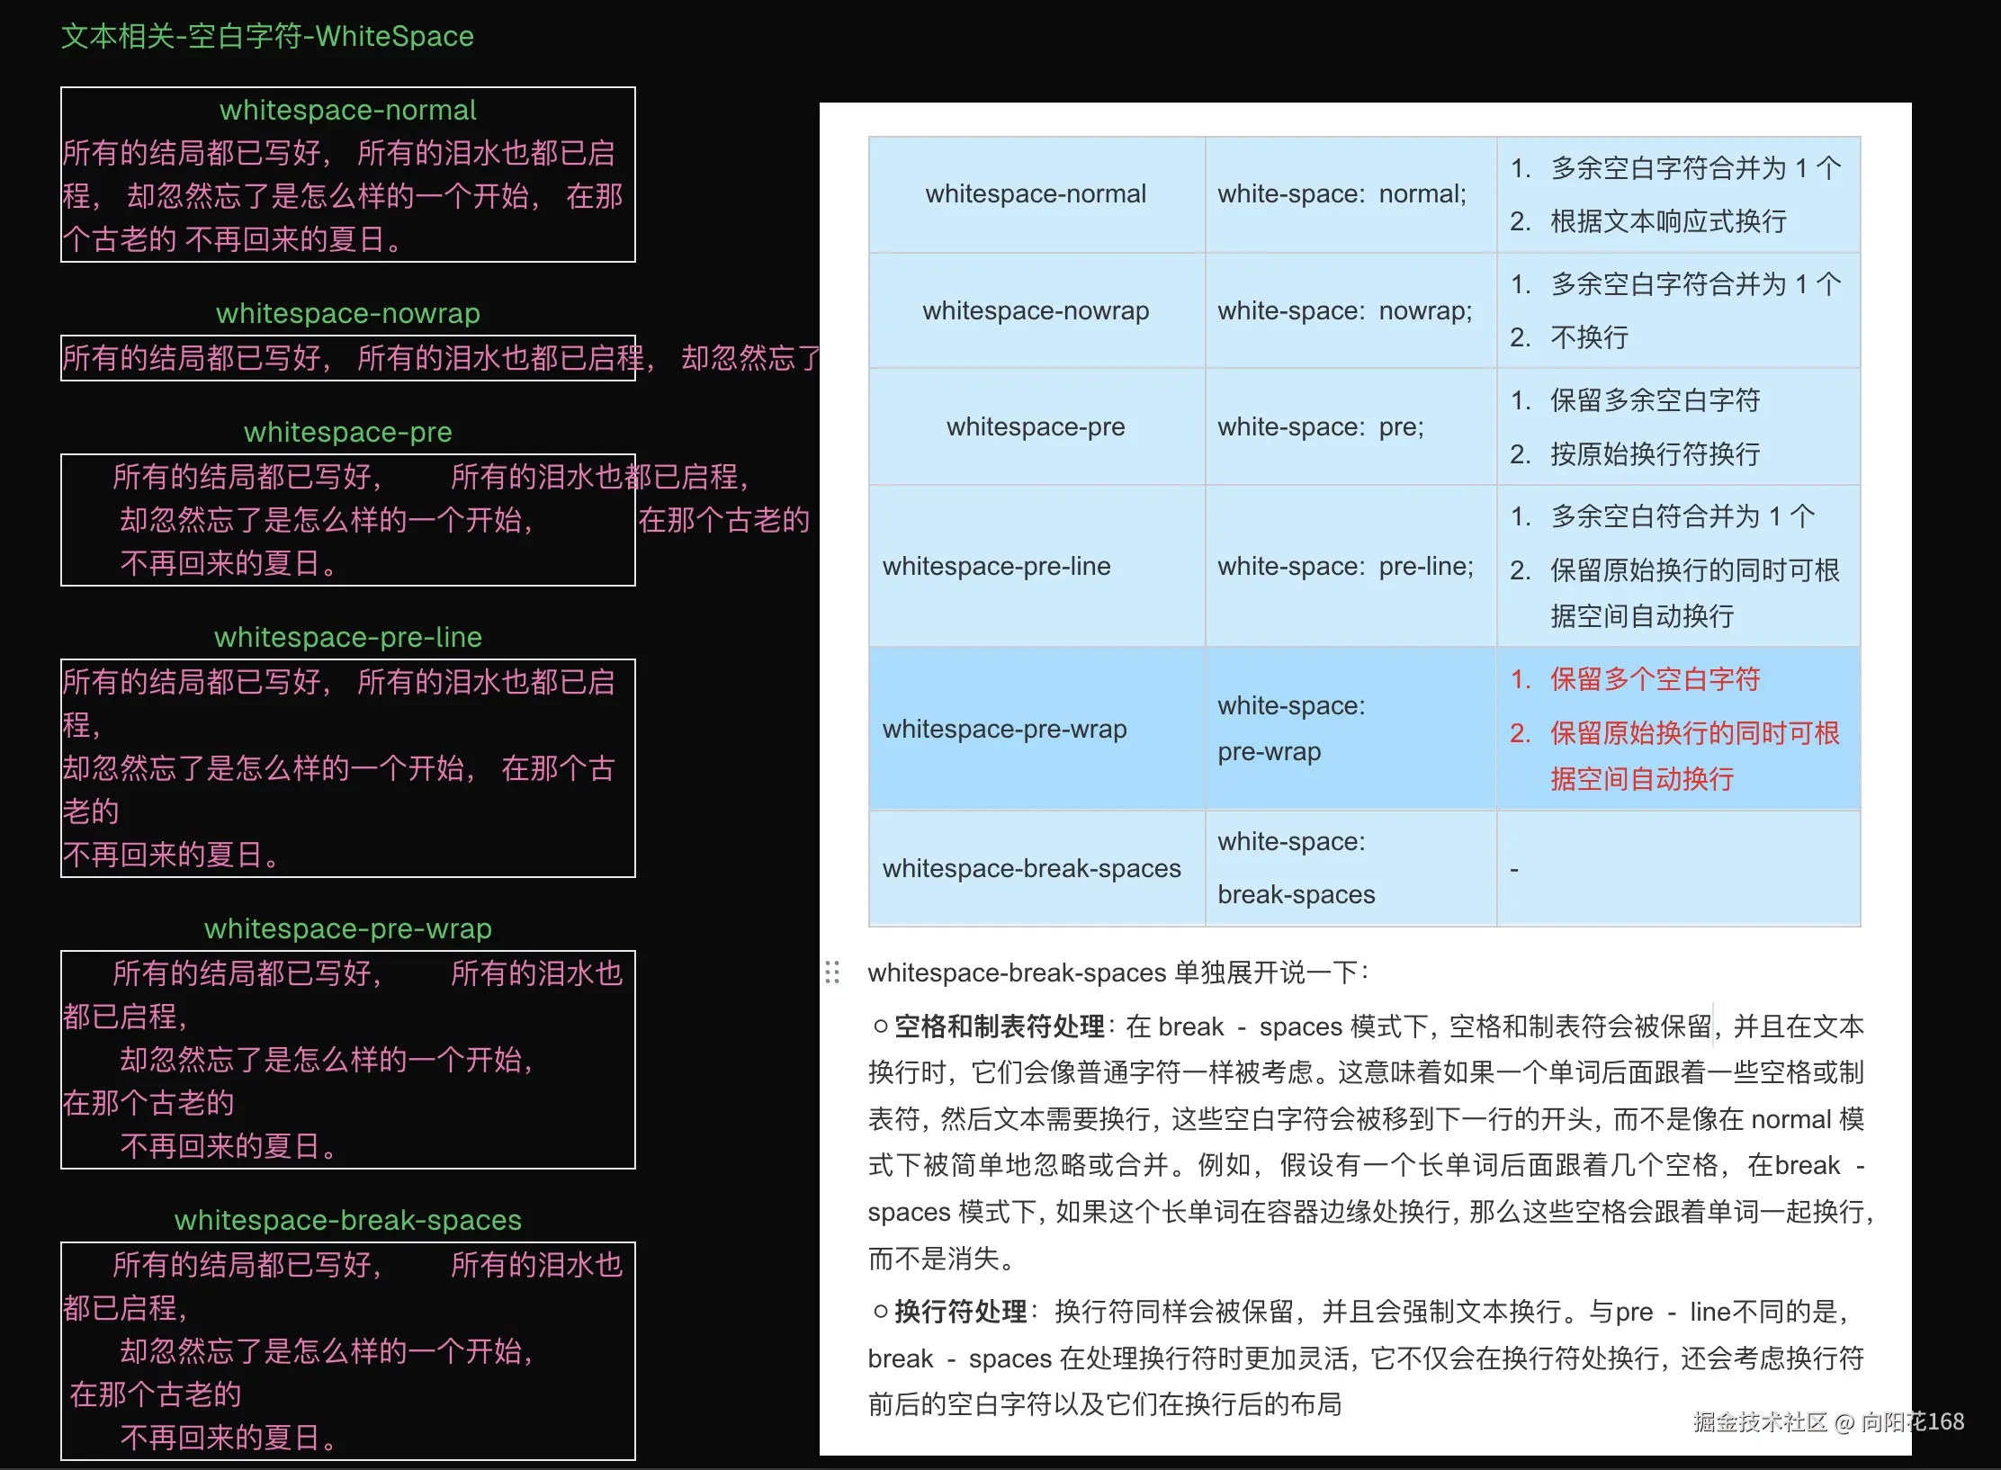The image size is (2001, 1470).
Task: Click the highlighted whitespace-pre-wrap table cell
Action: click(1004, 729)
